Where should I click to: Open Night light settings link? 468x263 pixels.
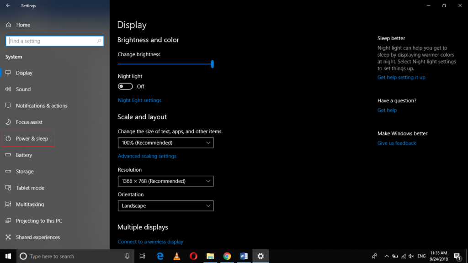pyautogui.click(x=139, y=100)
